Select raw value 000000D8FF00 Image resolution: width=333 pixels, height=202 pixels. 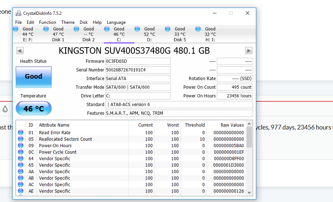pos(229,159)
